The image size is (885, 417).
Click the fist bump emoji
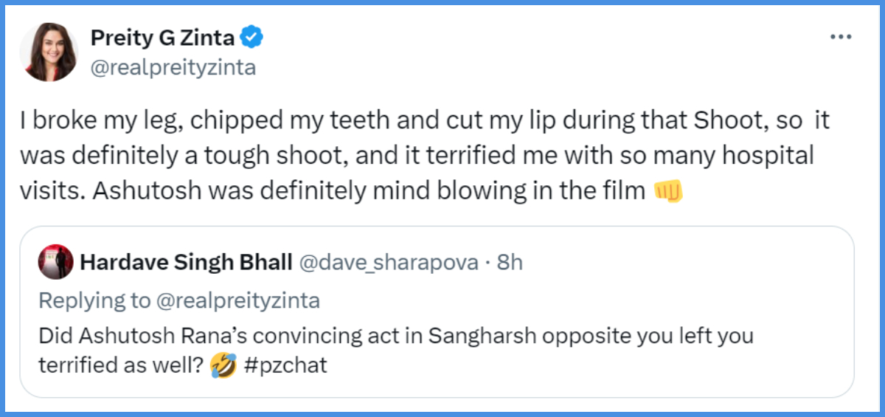click(668, 191)
